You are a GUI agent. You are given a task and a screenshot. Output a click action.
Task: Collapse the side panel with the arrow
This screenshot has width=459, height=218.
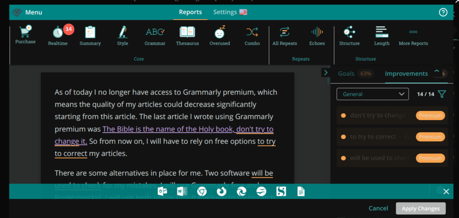pyautogui.click(x=326, y=73)
